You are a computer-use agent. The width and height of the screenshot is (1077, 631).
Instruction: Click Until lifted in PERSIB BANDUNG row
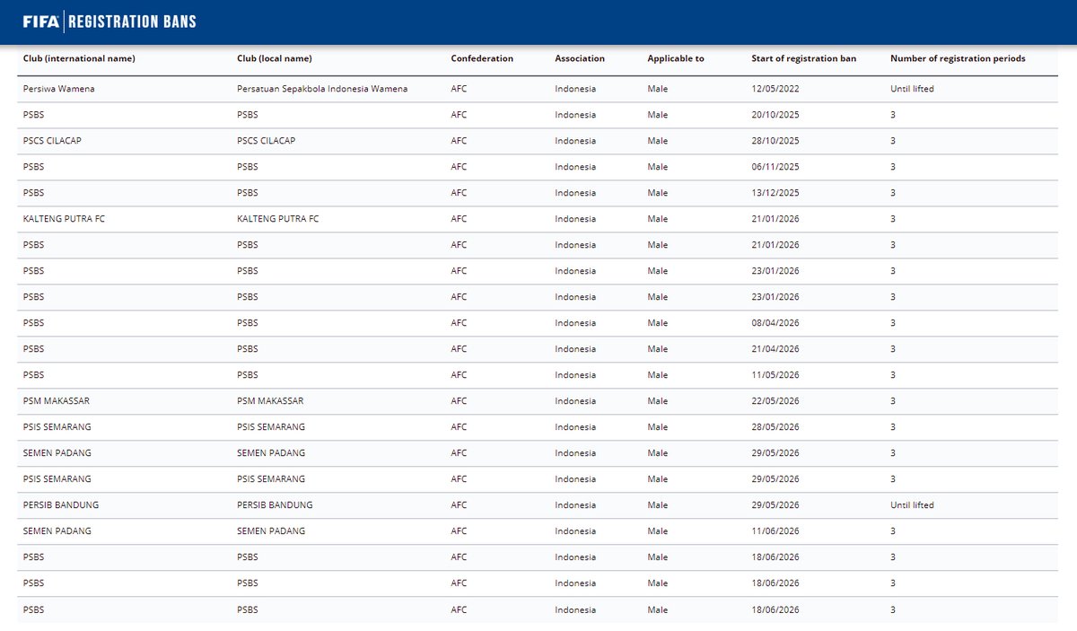click(912, 505)
